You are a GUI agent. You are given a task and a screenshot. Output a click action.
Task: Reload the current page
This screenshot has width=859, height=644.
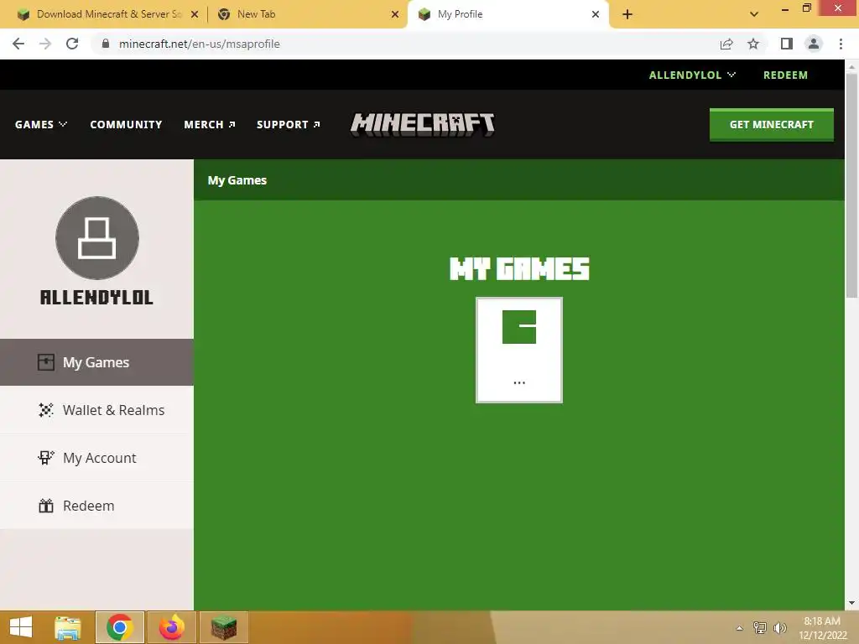pos(72,44)
